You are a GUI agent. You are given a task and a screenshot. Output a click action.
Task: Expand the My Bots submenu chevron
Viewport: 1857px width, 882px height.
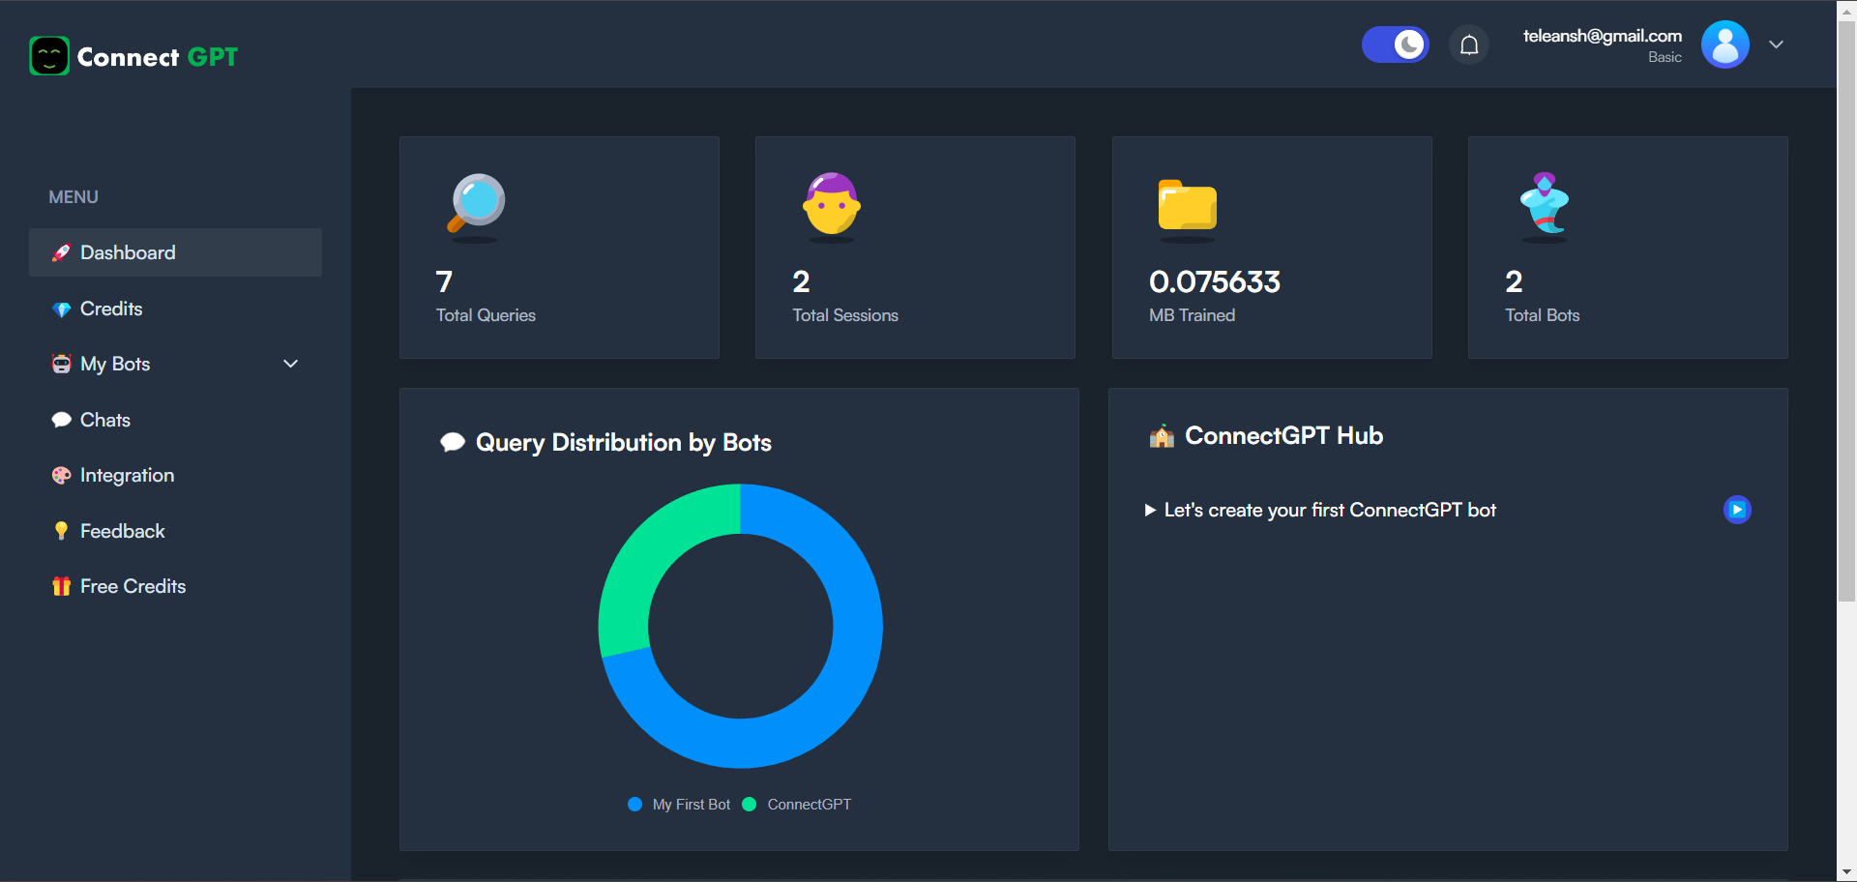(x=290, y=364)
